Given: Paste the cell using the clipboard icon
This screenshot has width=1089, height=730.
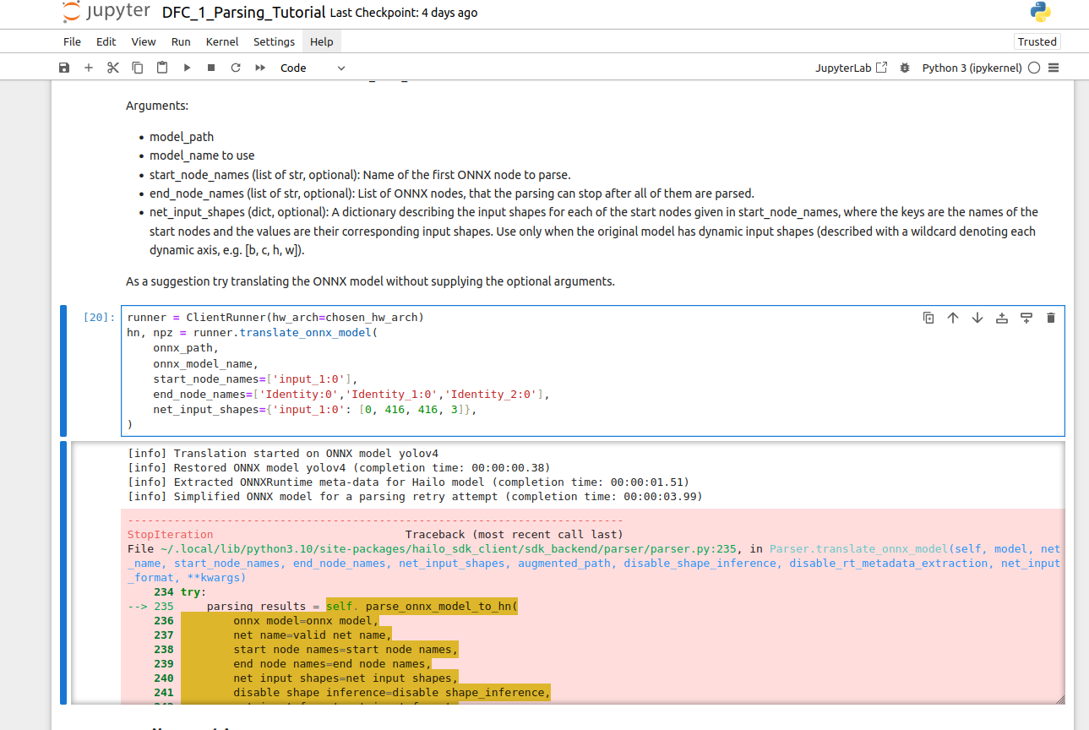Looking at the screenshot, I should 162,68.
